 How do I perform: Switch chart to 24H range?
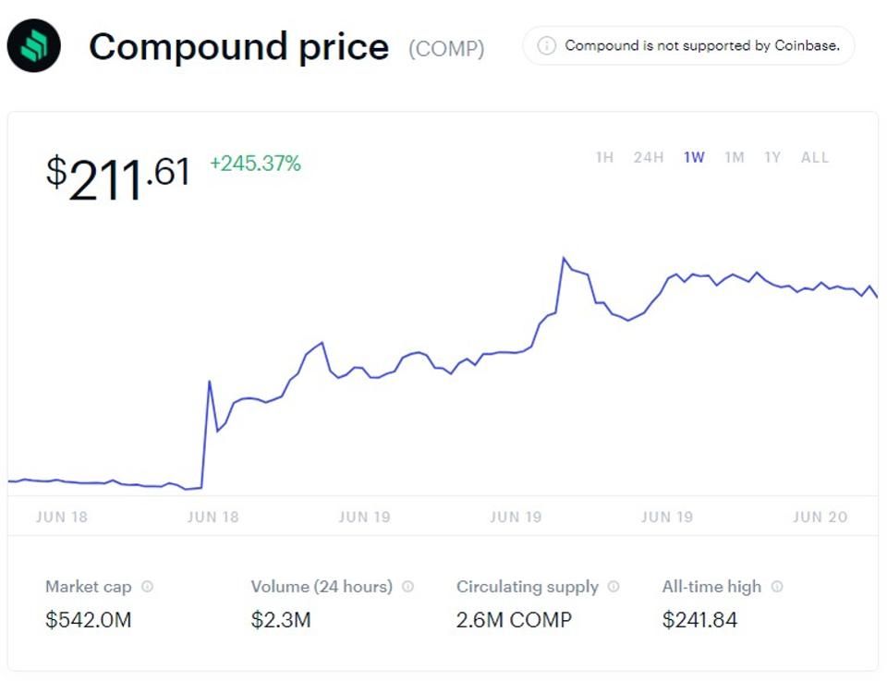(x=649, y=158)
